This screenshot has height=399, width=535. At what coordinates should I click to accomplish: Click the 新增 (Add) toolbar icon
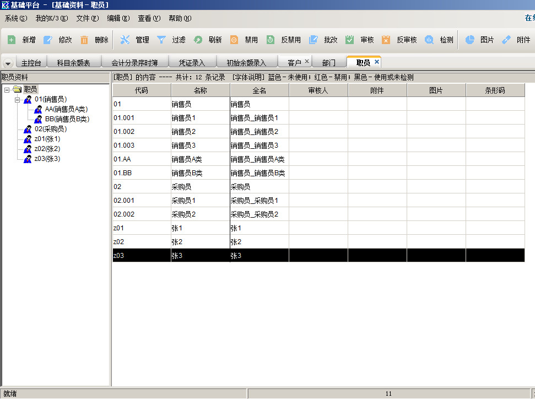[12, 40]
